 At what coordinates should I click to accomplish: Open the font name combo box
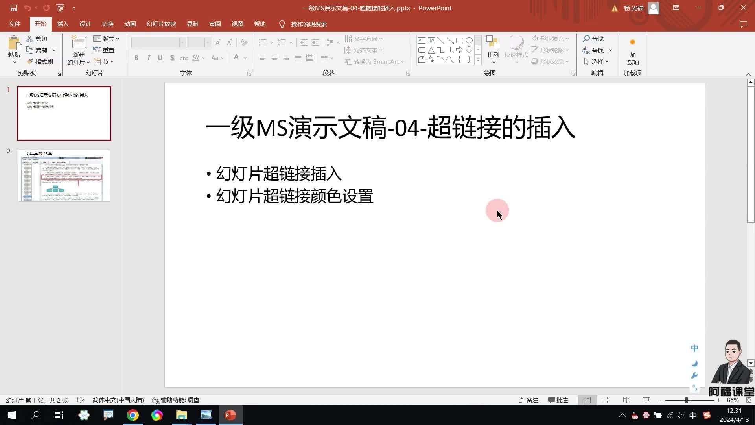pyautogui.click(x=158, y=42)
